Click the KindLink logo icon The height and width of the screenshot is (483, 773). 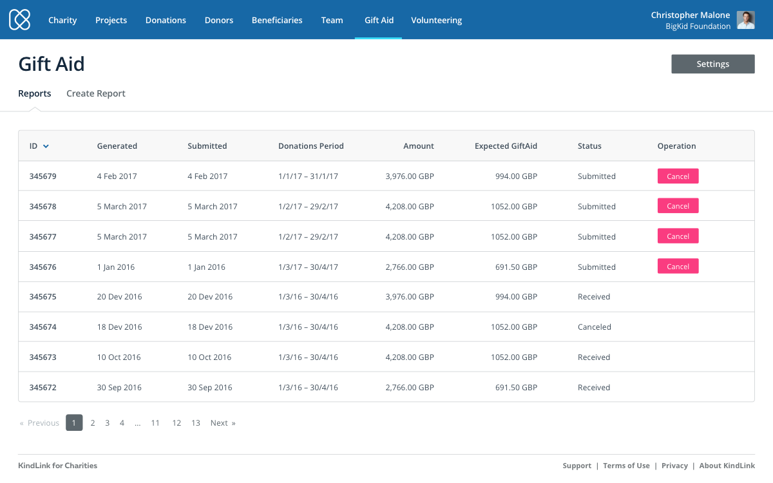click(x=20, y=19)
